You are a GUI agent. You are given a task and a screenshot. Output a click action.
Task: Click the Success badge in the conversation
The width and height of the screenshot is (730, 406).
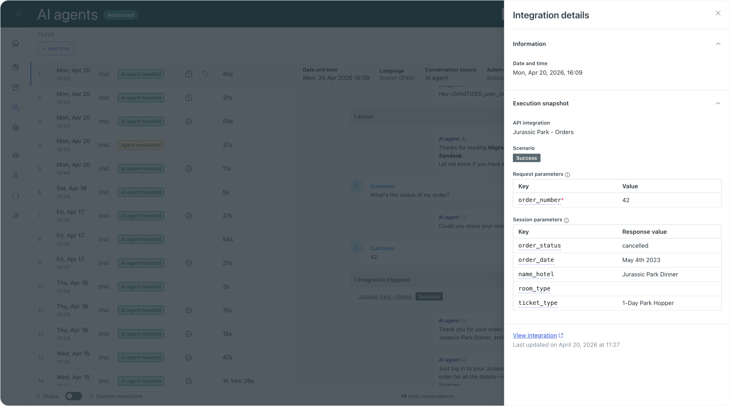(429, 297)
